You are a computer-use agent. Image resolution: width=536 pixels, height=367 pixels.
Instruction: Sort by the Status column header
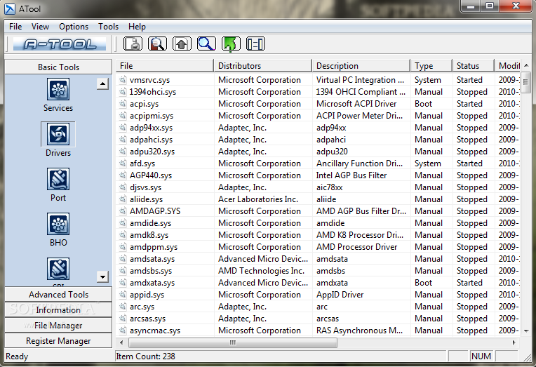(473, 66)
